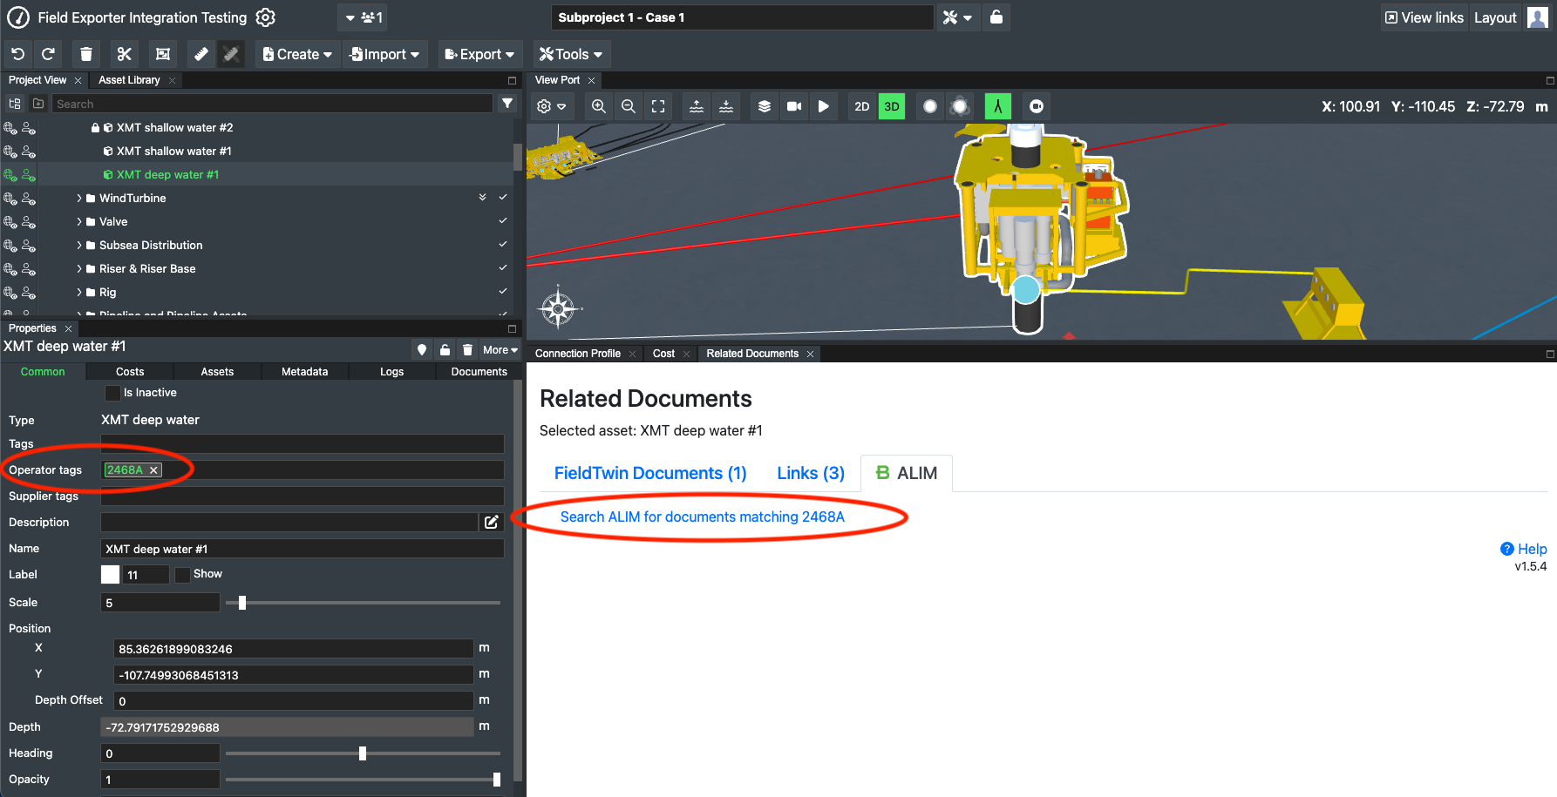Fit view to screen in View Port

[x=658, y=106]
